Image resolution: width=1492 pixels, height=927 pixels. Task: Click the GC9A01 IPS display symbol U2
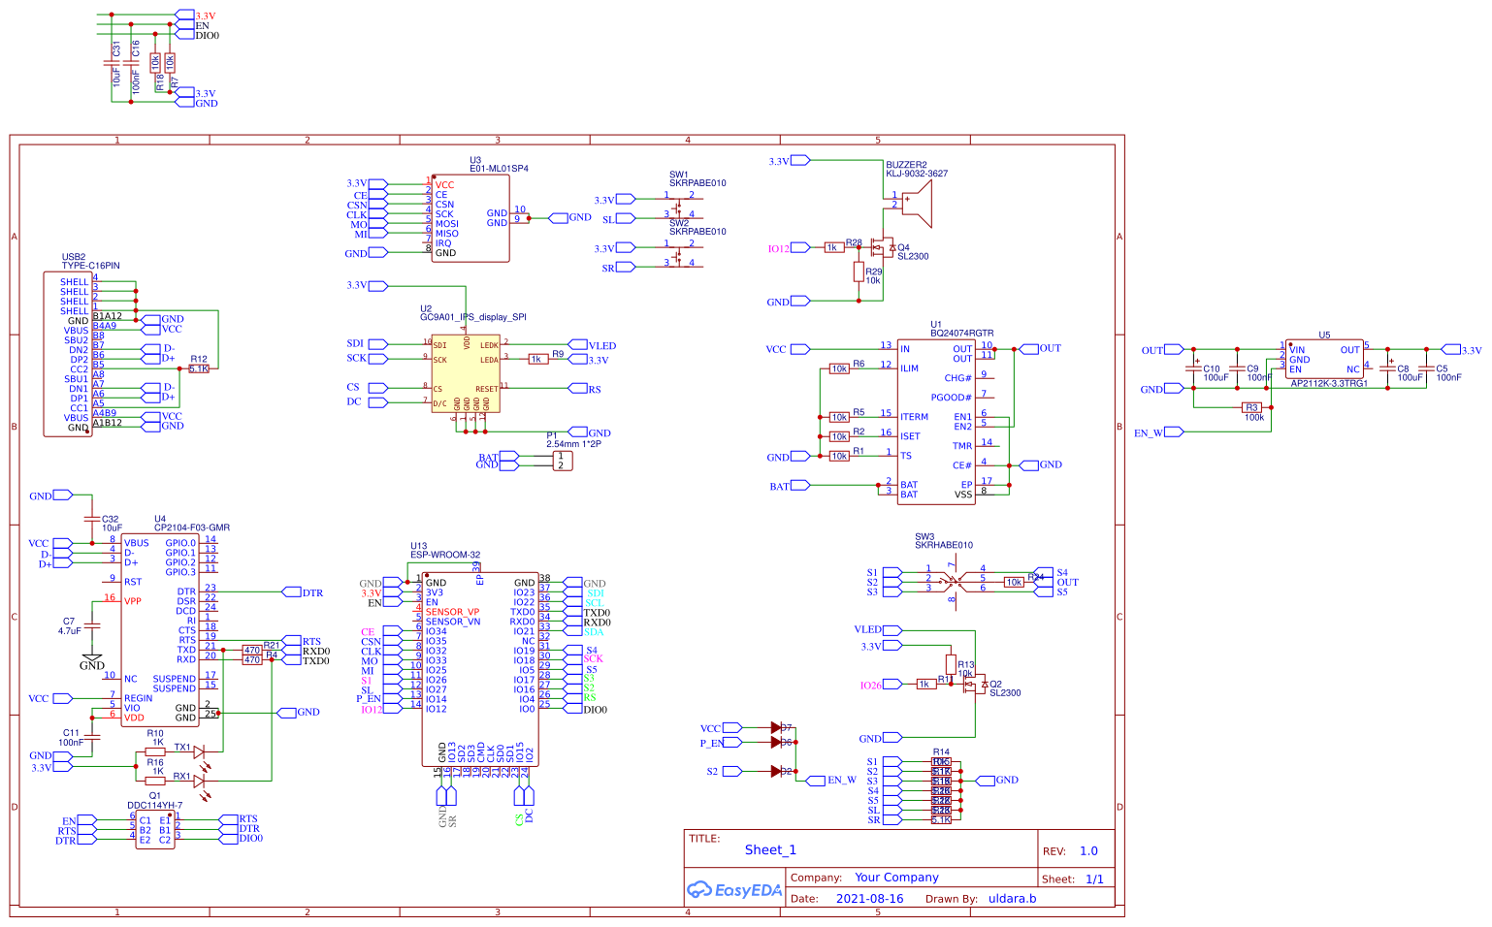click(466, 373)
